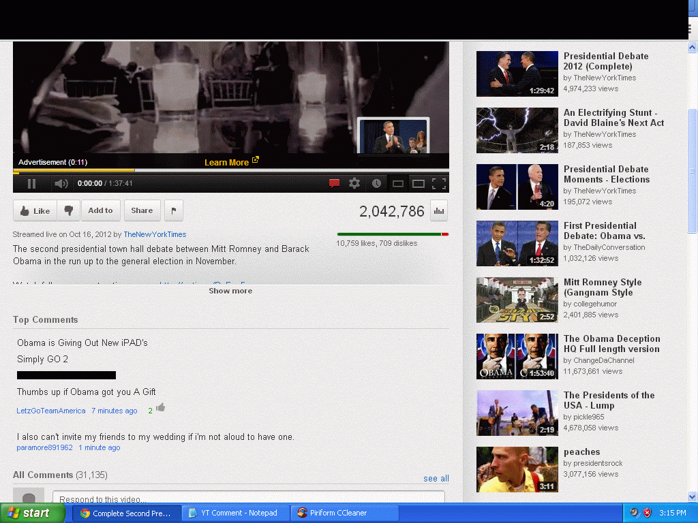The height and width of the screenshot is (523, 698).
Task: Click picture-in-picture Obama ad overlay thumbnail
Action: tap(393, 136)
